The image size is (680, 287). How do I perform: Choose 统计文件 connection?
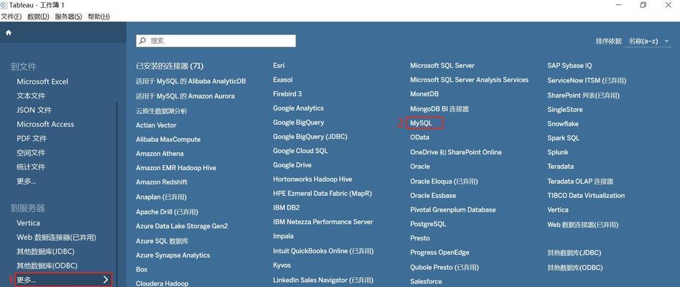point(31,166)
